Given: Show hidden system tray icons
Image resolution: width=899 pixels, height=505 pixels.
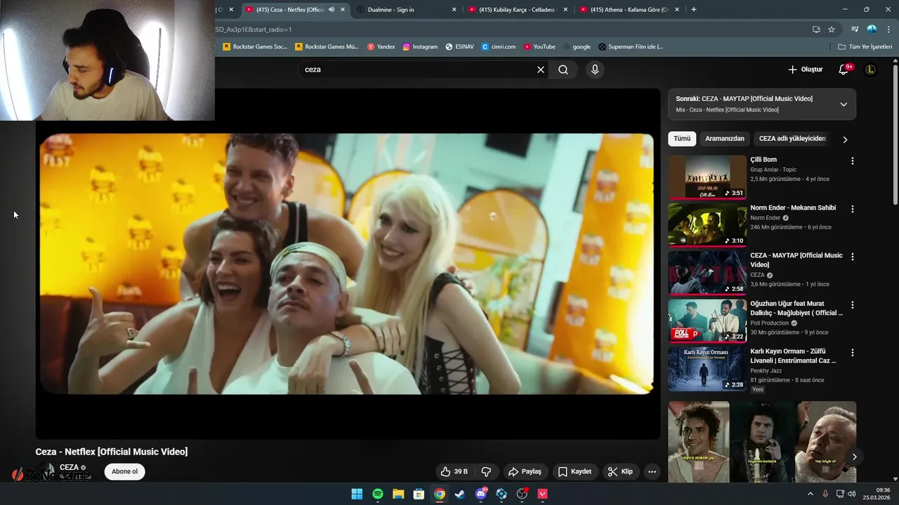Looking at the screenshot, I should [x=810, y=494].
